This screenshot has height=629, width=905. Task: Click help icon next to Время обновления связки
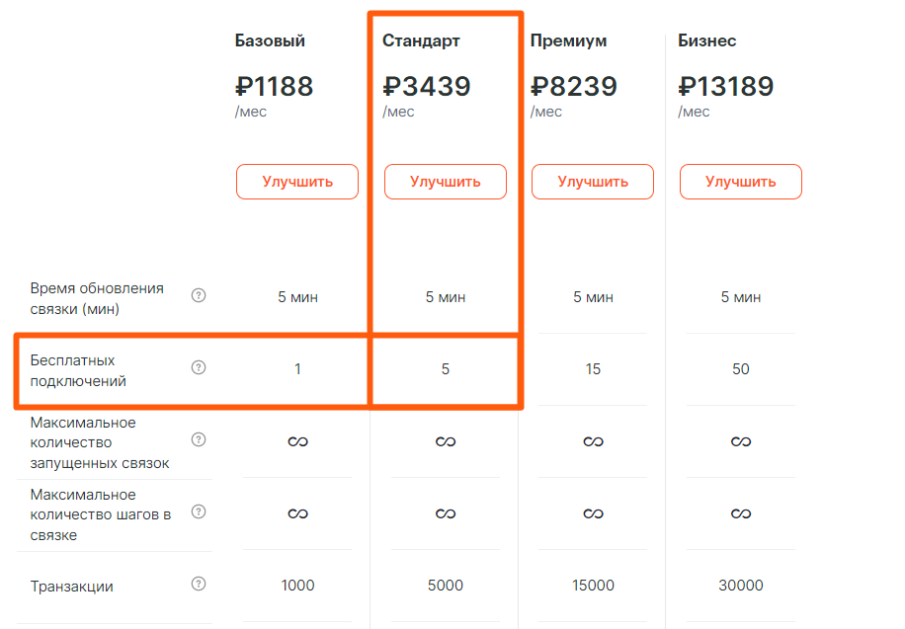(199, 295)
